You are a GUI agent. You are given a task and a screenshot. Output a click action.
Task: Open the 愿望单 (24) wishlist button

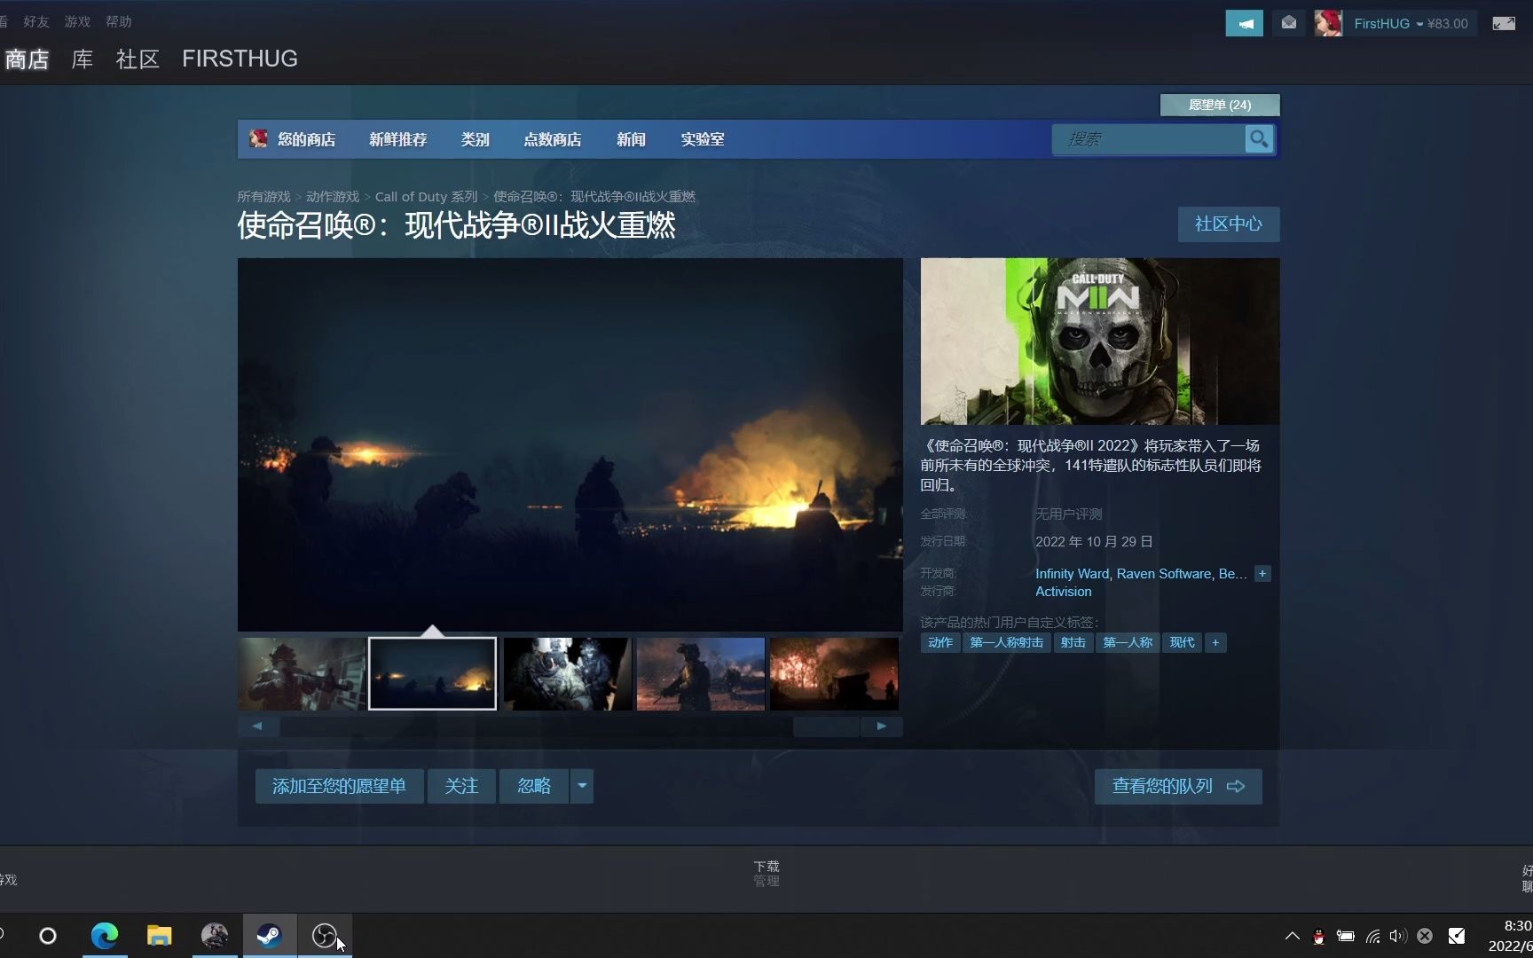[1220, 105]
